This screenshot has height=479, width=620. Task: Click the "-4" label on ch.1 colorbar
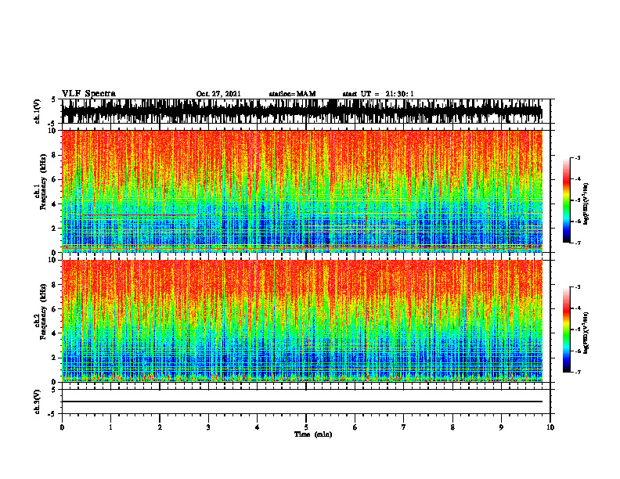tap(578, 179)
